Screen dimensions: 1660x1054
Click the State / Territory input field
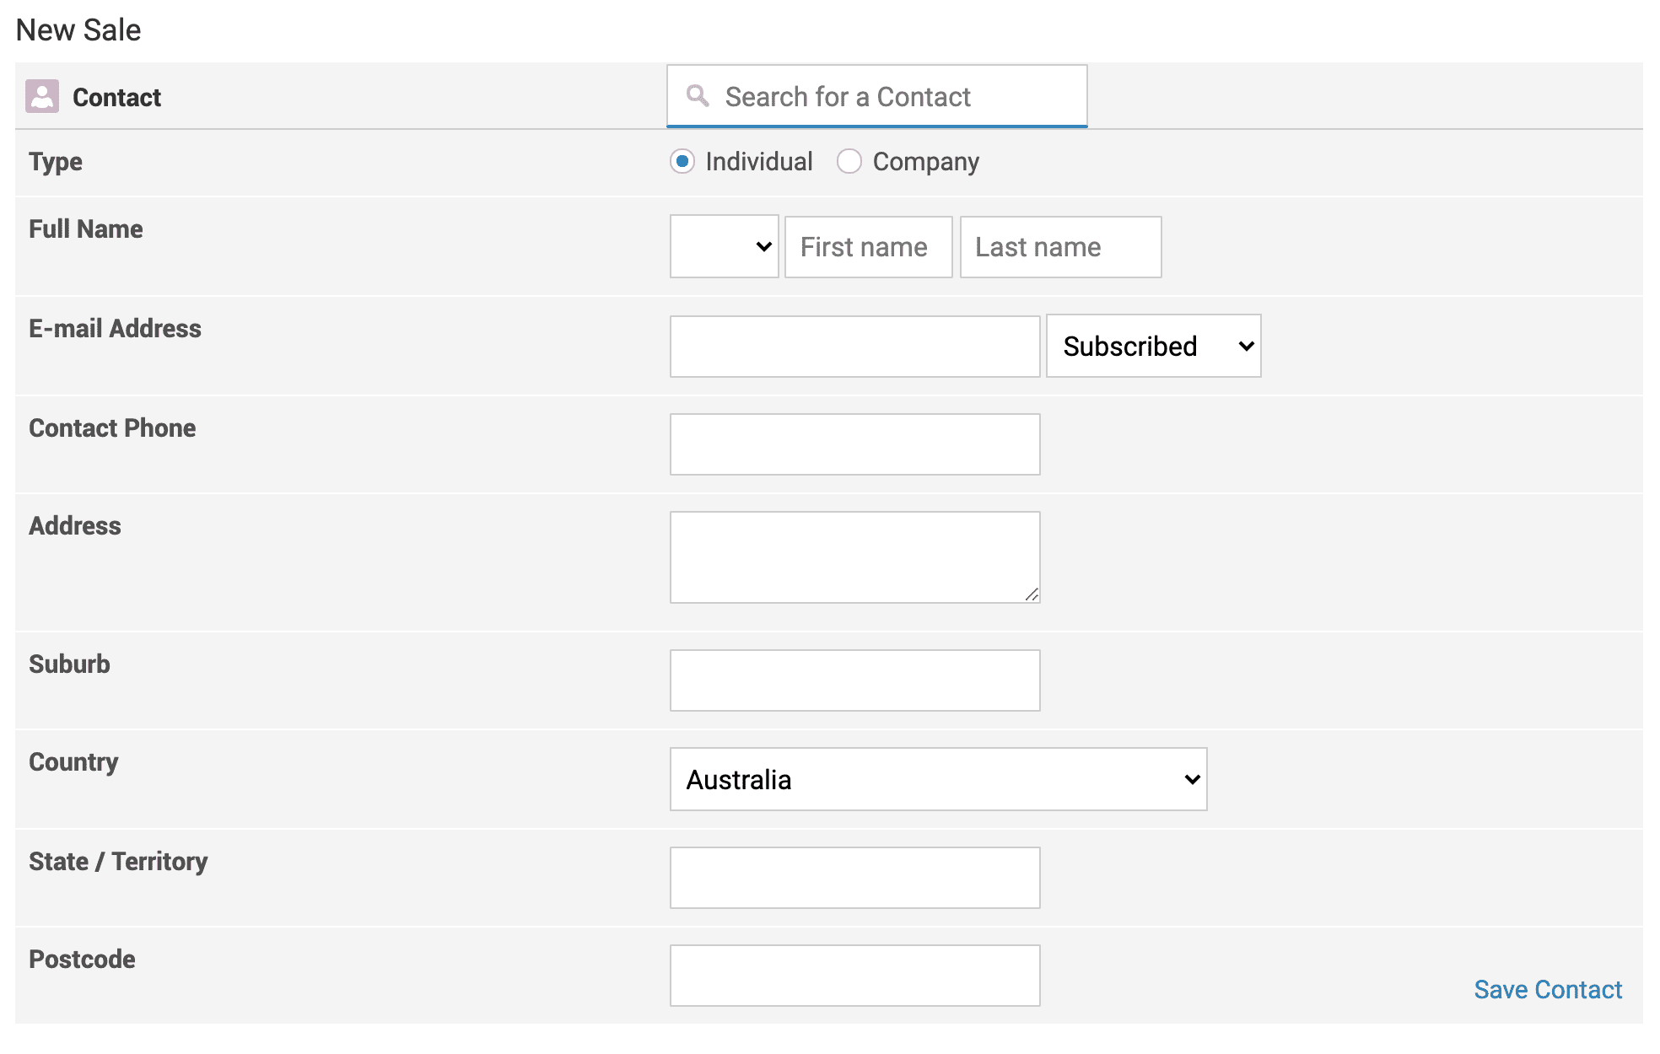pyautogui.click(x=855, y=878)
